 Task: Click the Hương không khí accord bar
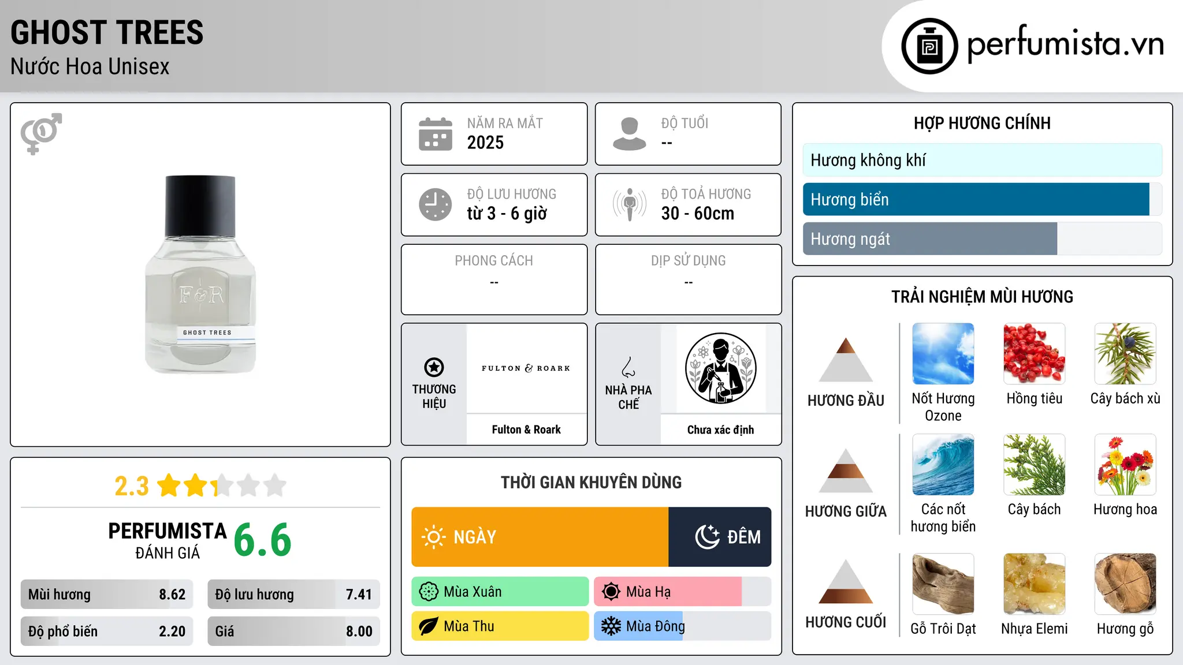click(x=983, y=160)
